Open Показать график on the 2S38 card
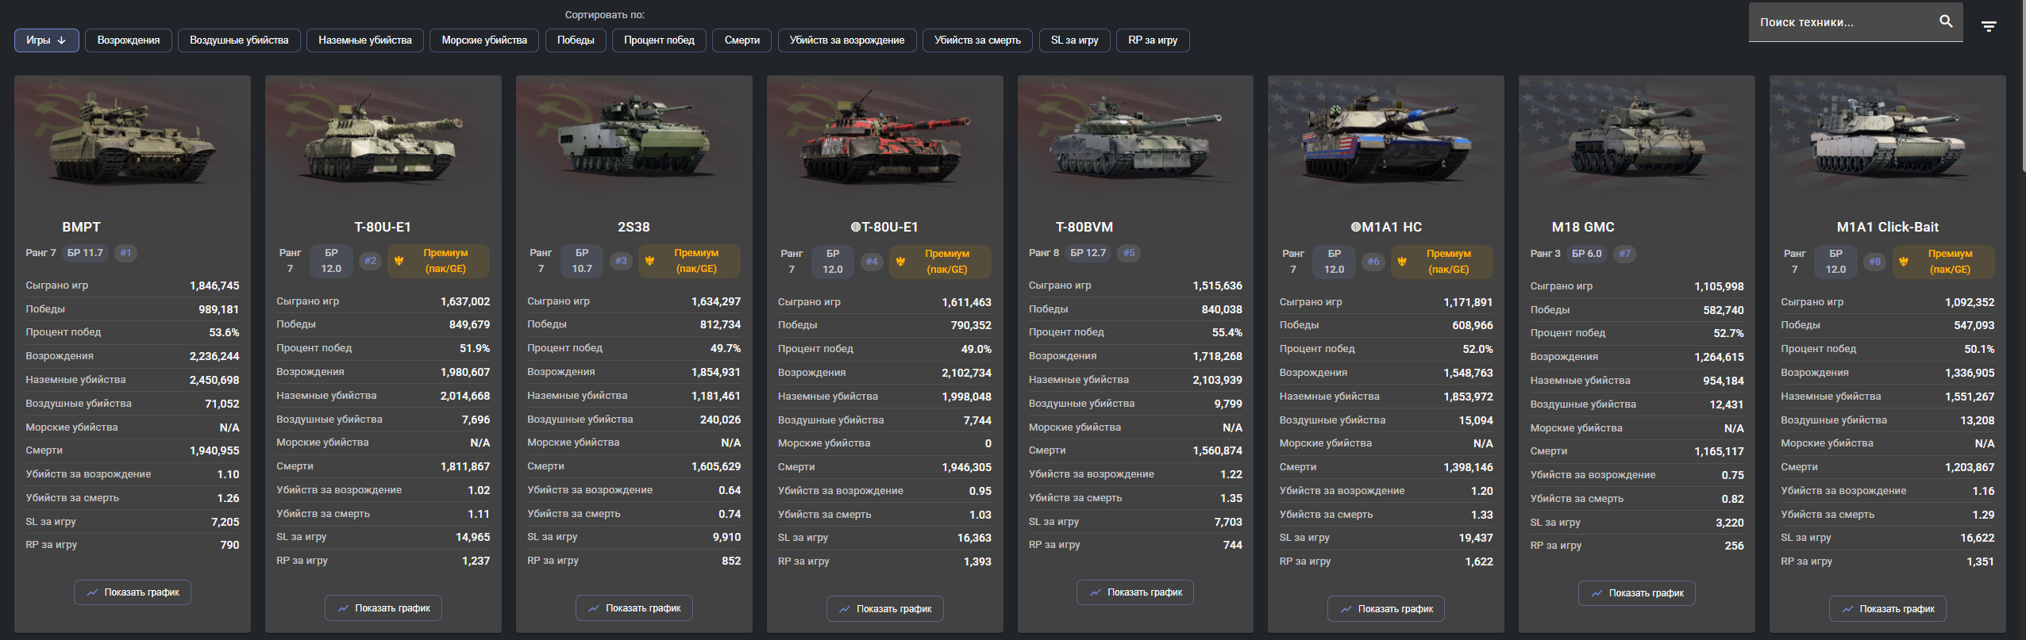 [634, 608]
